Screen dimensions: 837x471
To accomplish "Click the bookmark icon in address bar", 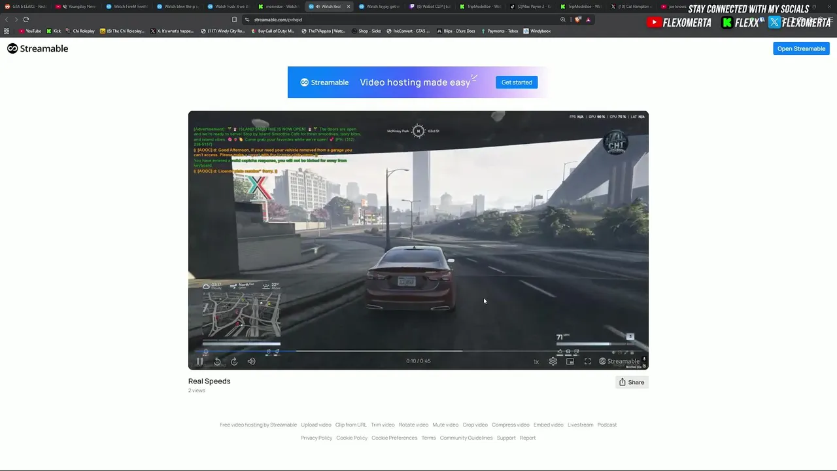I will 235,20.
